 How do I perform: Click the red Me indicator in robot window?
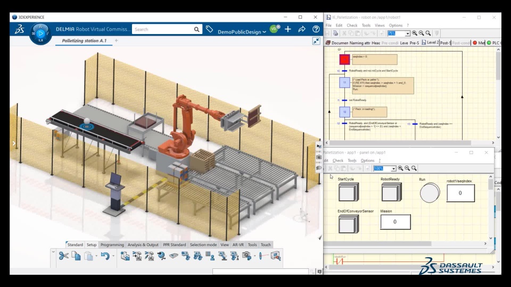475,43
